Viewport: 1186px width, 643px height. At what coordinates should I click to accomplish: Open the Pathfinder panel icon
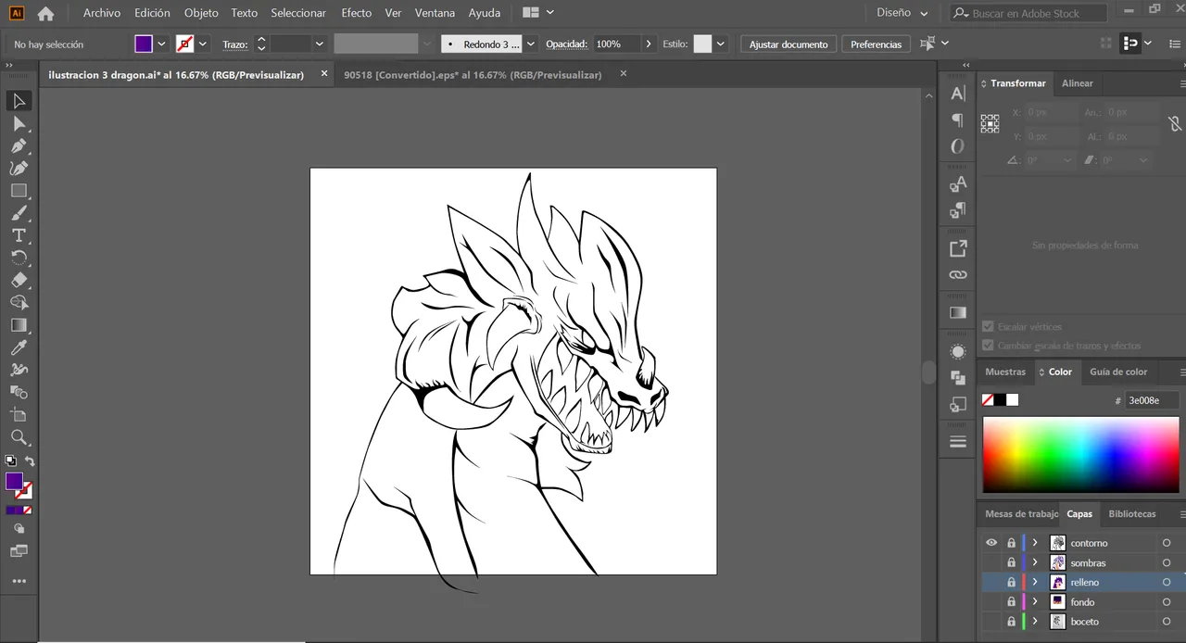pos(958,378)
